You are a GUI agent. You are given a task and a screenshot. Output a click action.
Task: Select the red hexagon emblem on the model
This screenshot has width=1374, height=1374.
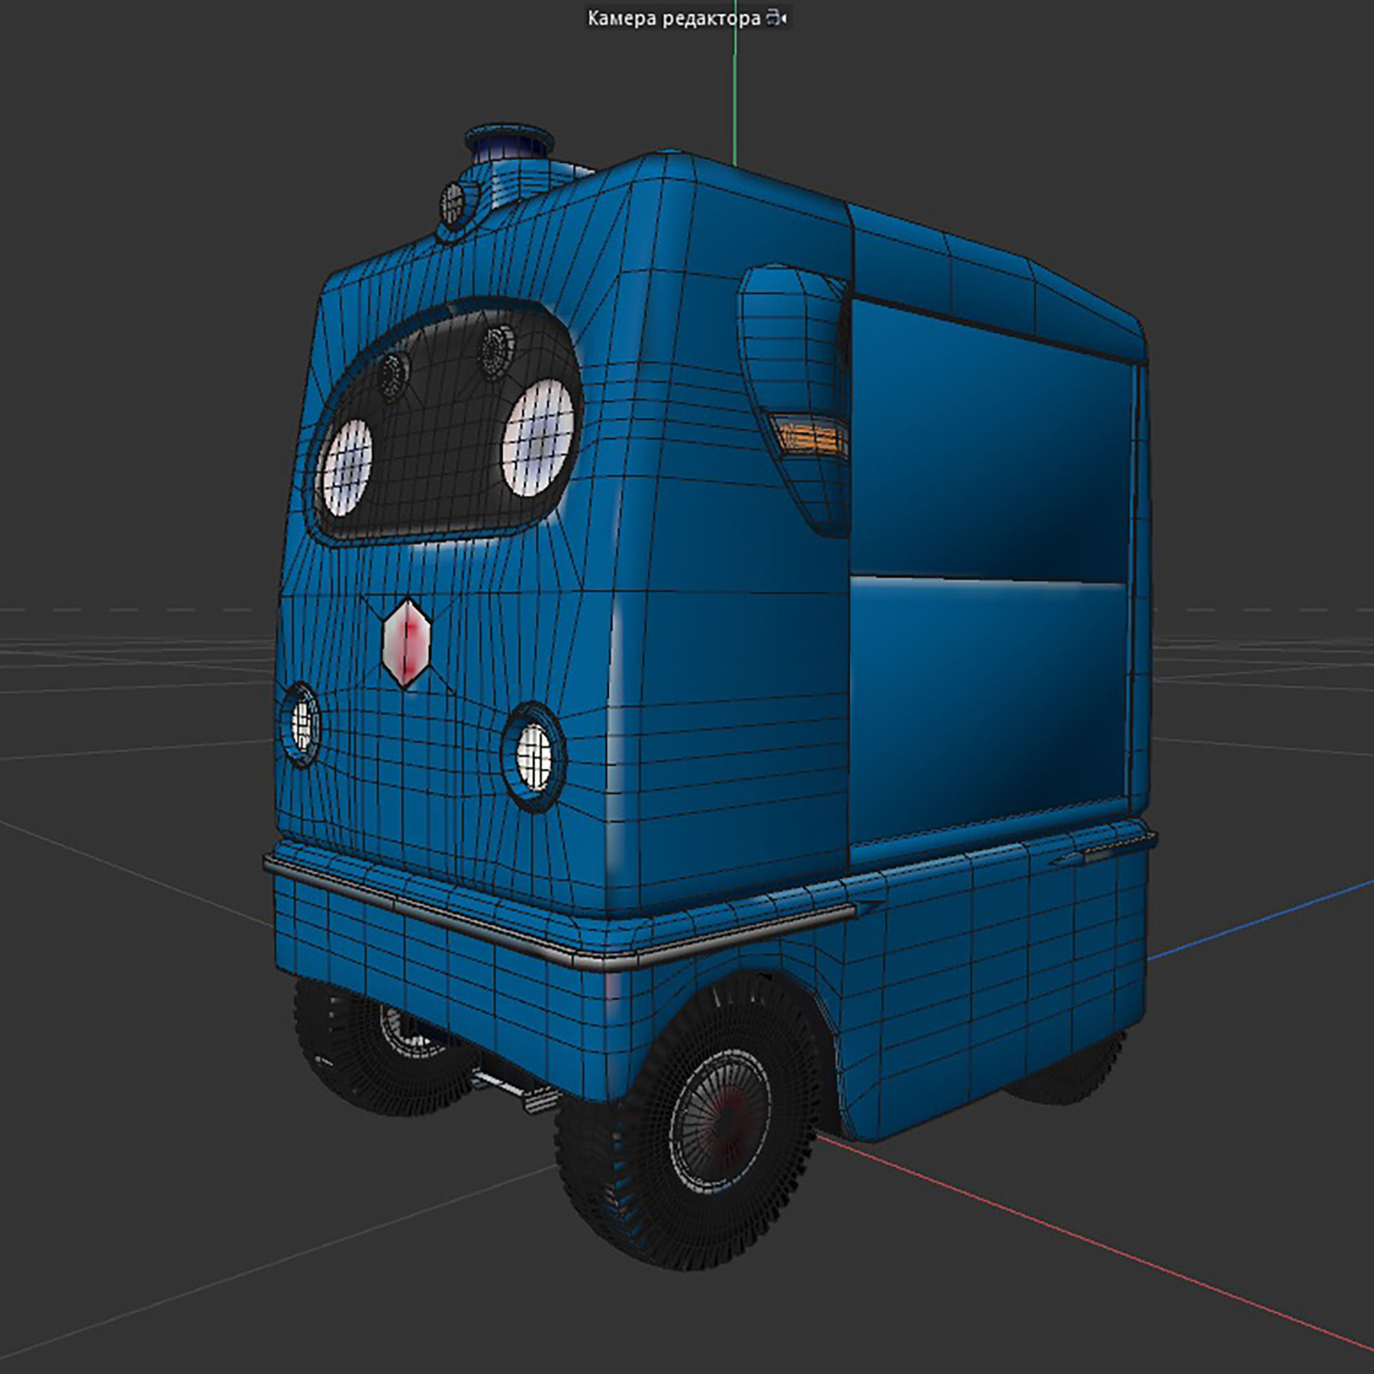[406, 643]
